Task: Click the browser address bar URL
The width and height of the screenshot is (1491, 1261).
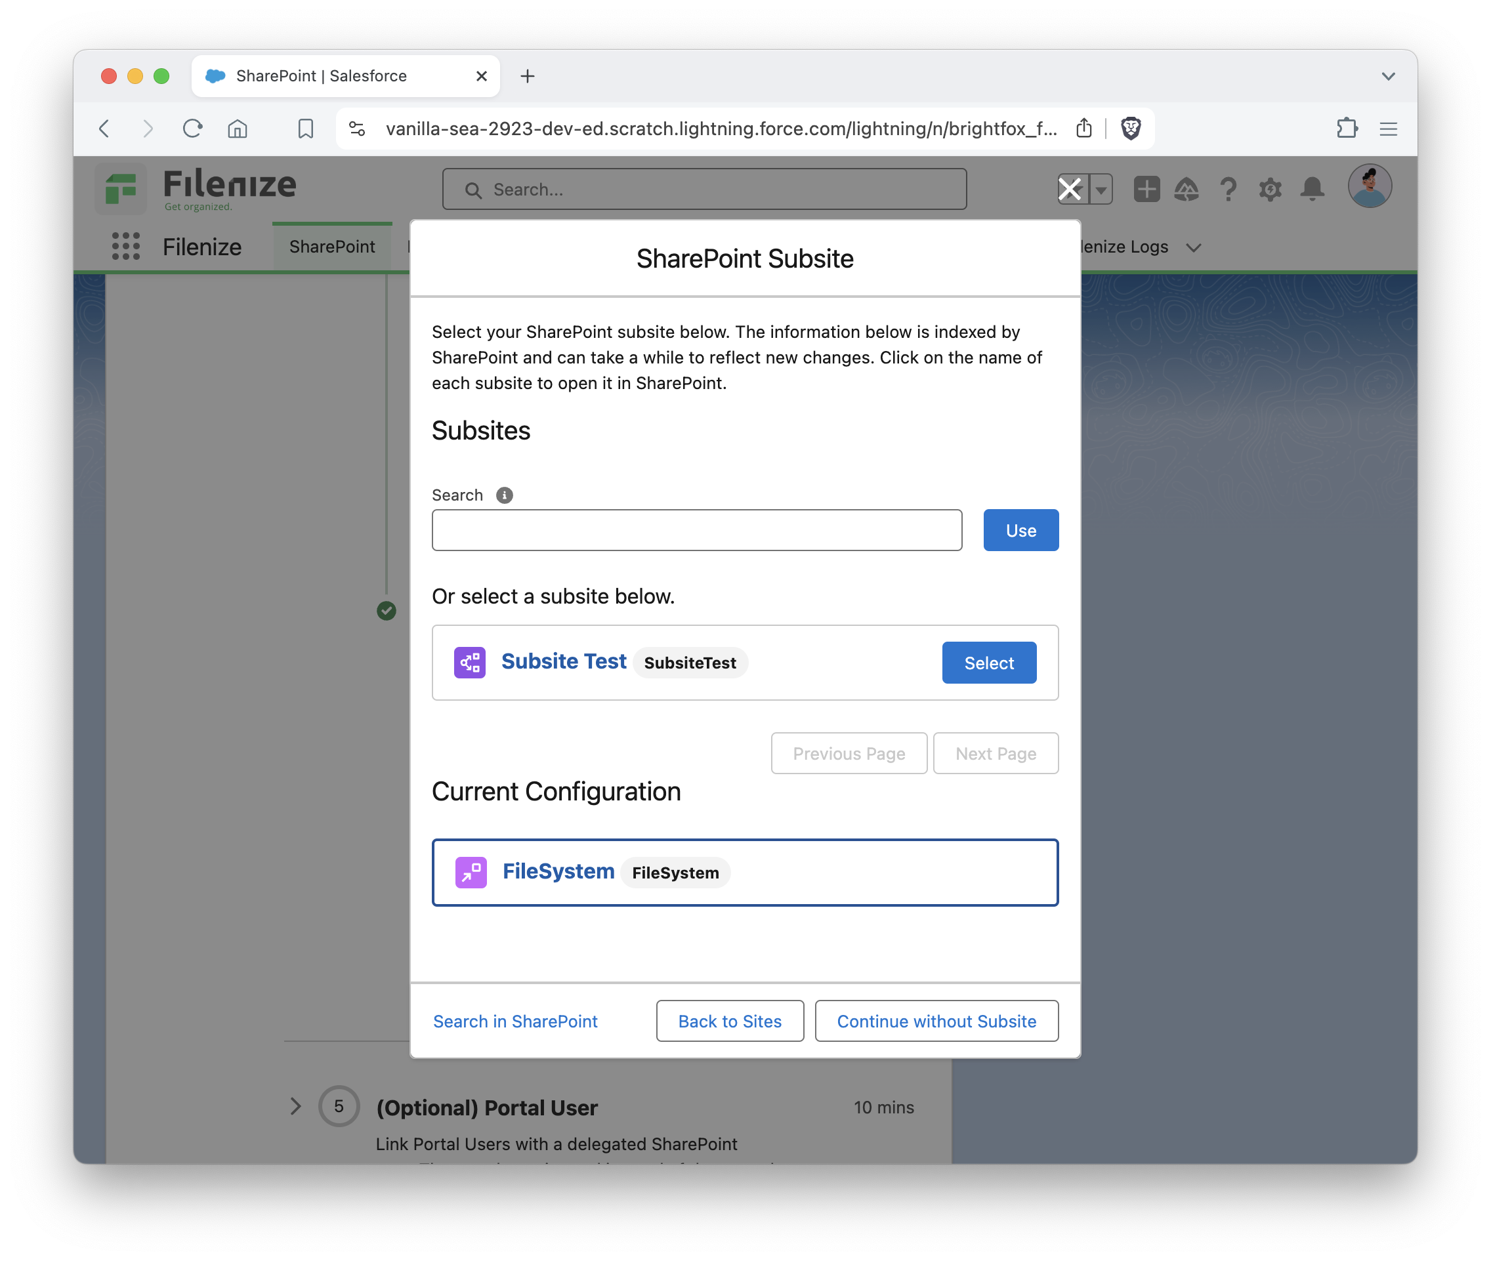Action: pos(721,129)
